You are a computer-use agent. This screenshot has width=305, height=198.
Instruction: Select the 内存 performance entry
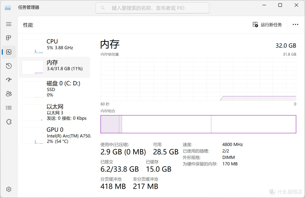54,67
